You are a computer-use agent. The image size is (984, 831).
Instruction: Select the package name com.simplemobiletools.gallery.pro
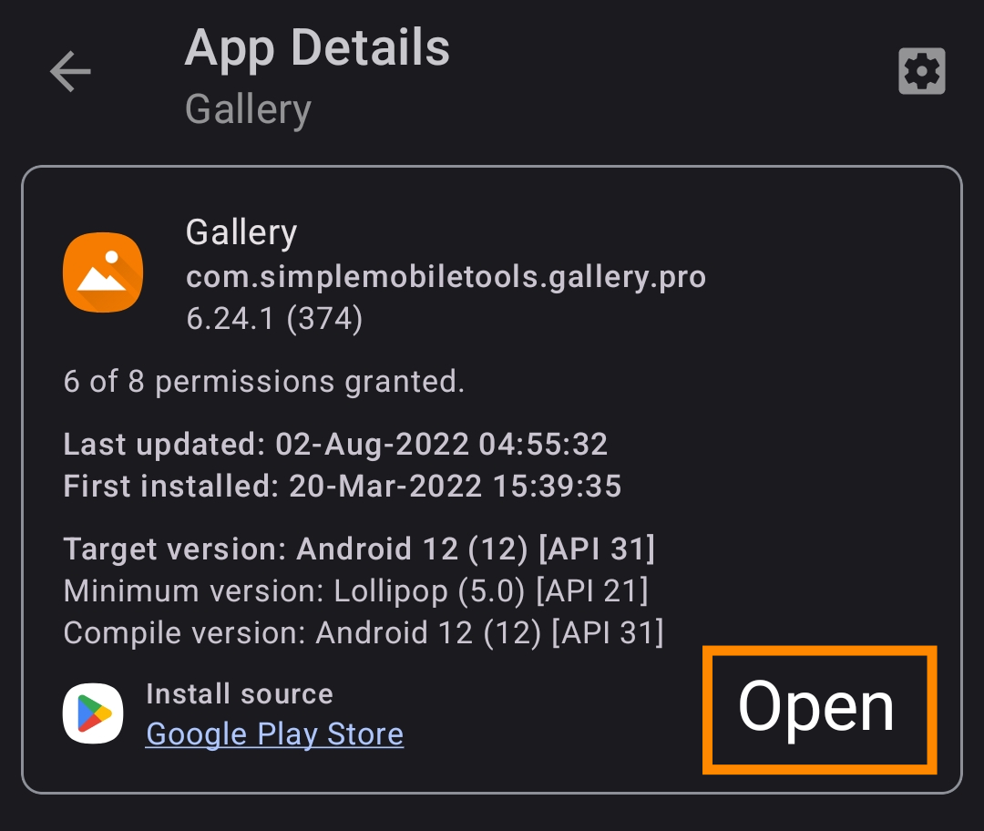(446, 277)
